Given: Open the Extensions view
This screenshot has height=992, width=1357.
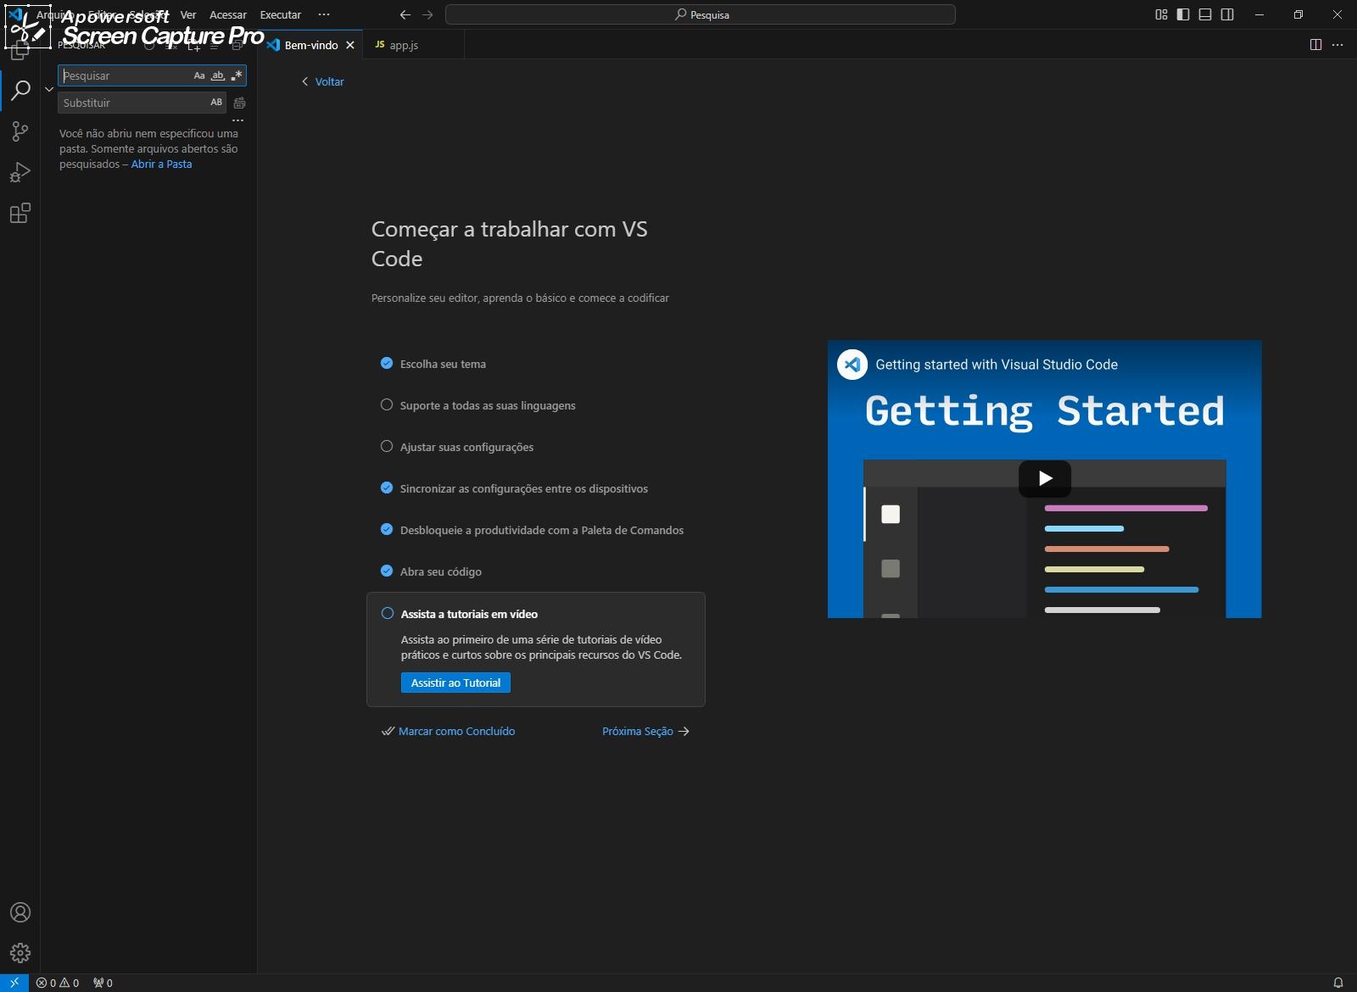Looking at the screenshot, I should pos(20,213).
